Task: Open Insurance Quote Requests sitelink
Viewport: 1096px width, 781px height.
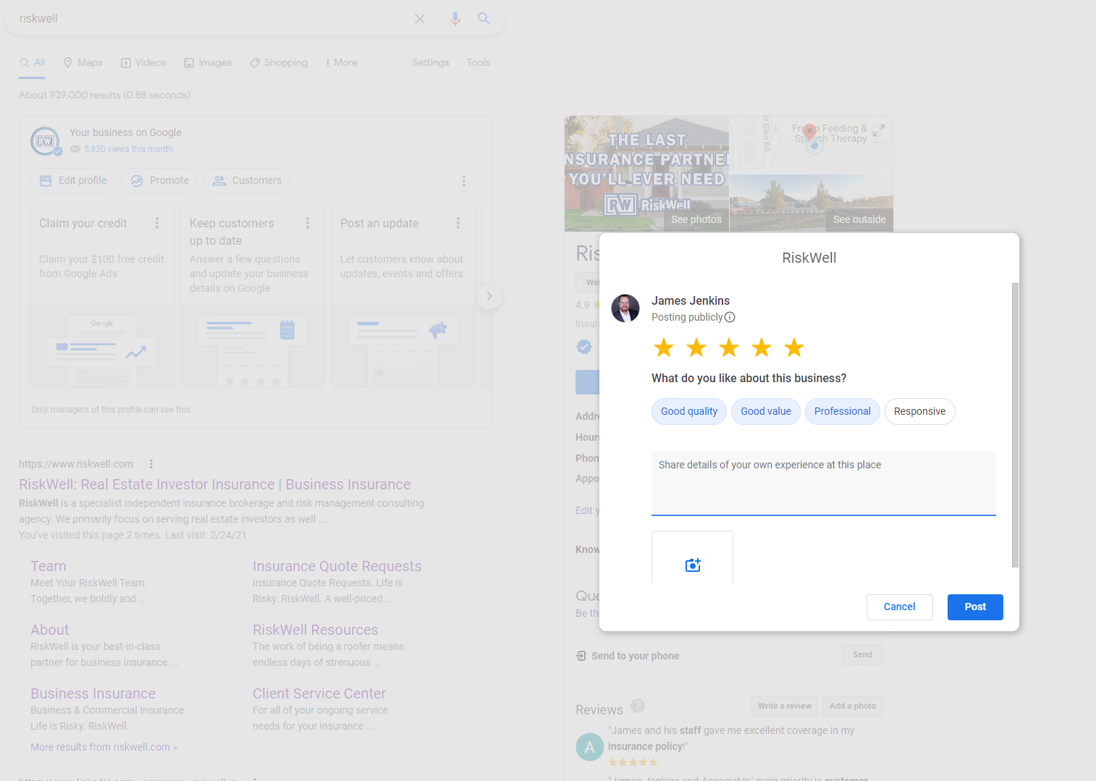Action: pos(337,566)
